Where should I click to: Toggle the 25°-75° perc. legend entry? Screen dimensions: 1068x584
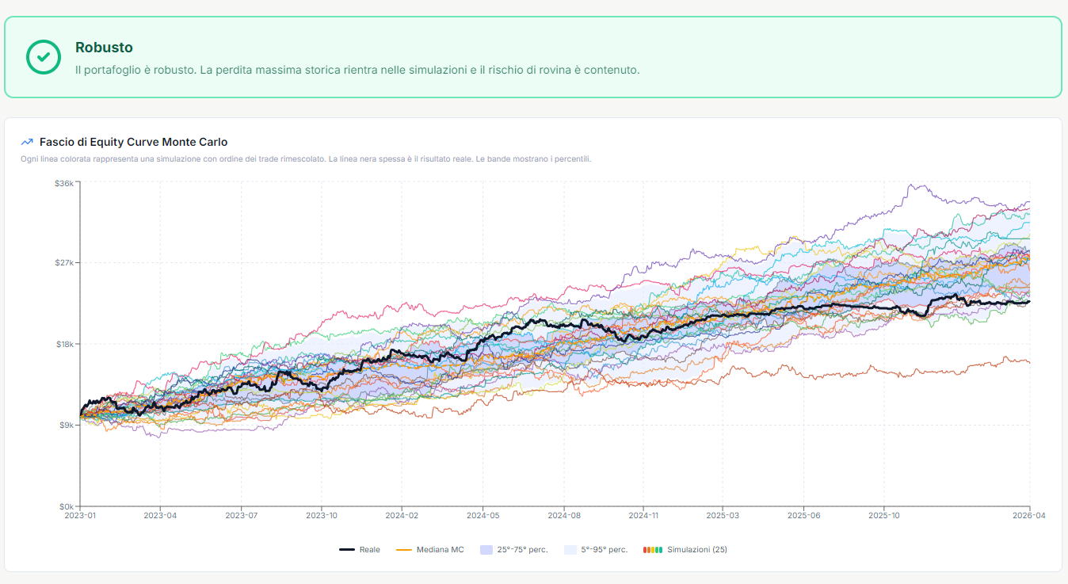tap(514, 549)
